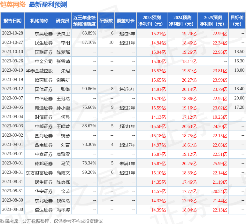Viewport: 246px width, 224px height.
Task: Click target price 16.30
Action: click(239, 61)
